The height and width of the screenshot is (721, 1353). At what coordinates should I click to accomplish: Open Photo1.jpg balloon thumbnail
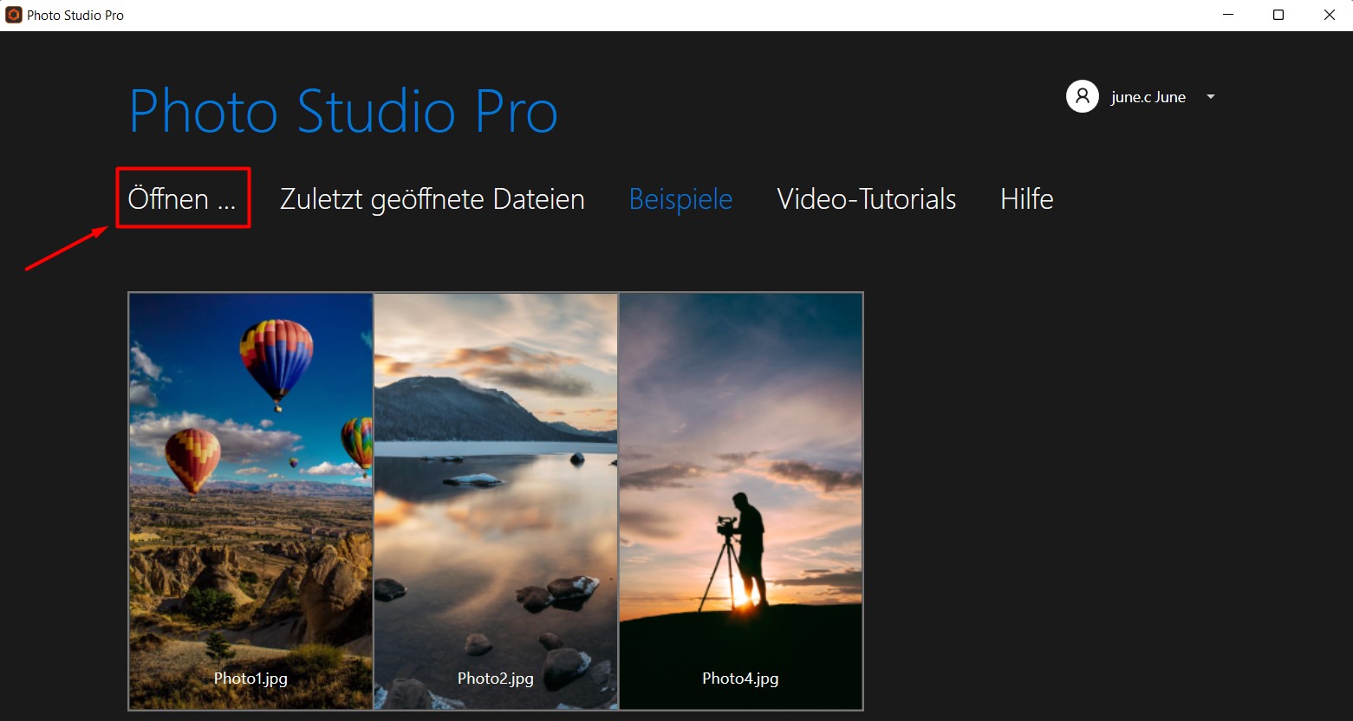pyautogui.click(x=251, y=501)
